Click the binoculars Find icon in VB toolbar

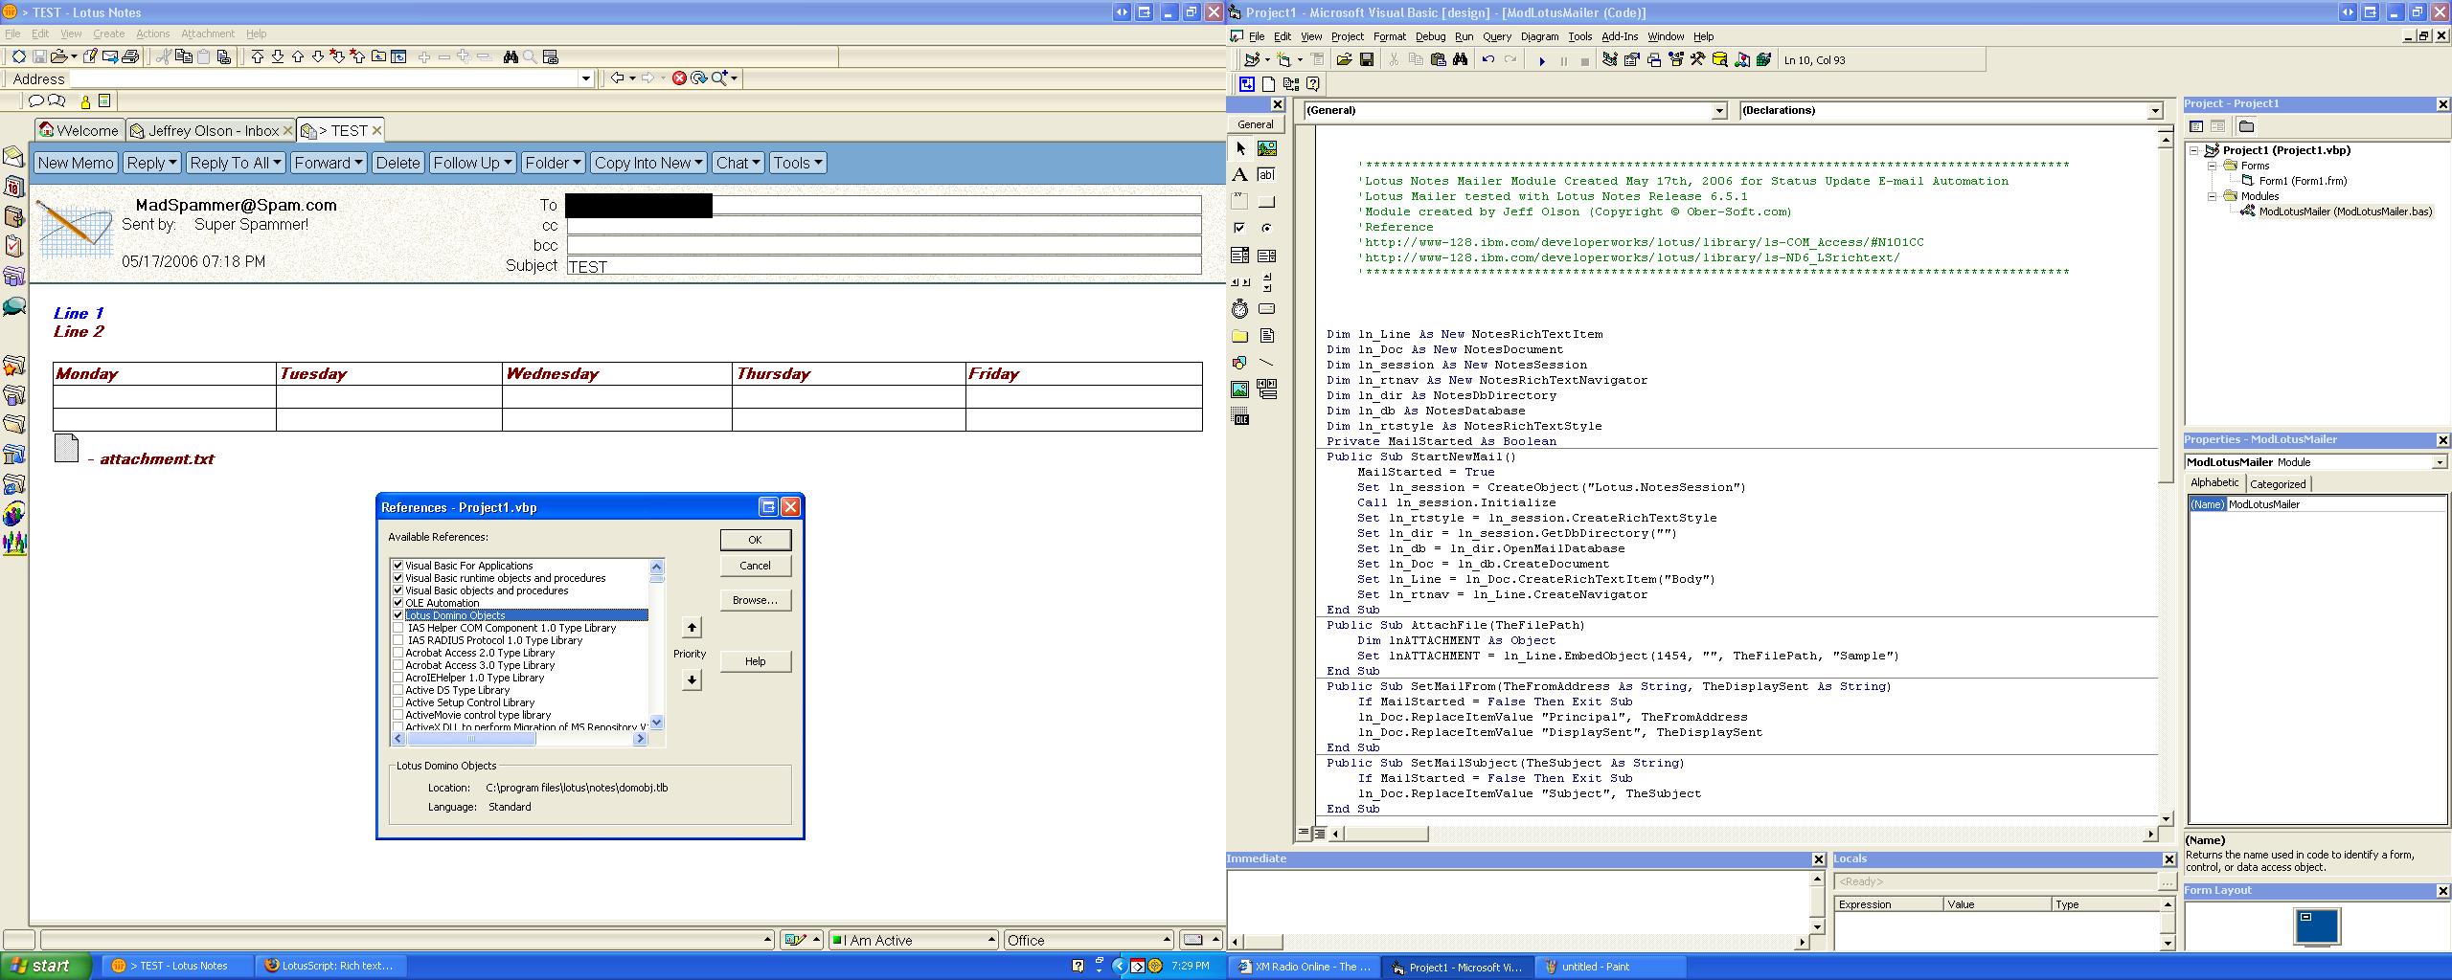pyautogui.click(x=1460, y=60)
